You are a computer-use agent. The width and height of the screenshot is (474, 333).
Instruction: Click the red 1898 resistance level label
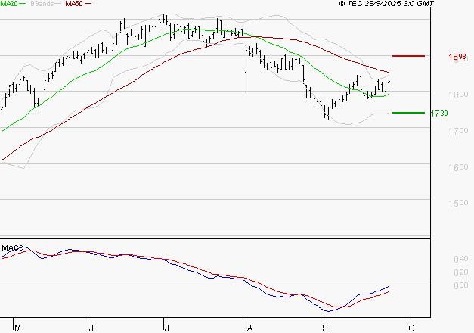(x=457, y=57)
